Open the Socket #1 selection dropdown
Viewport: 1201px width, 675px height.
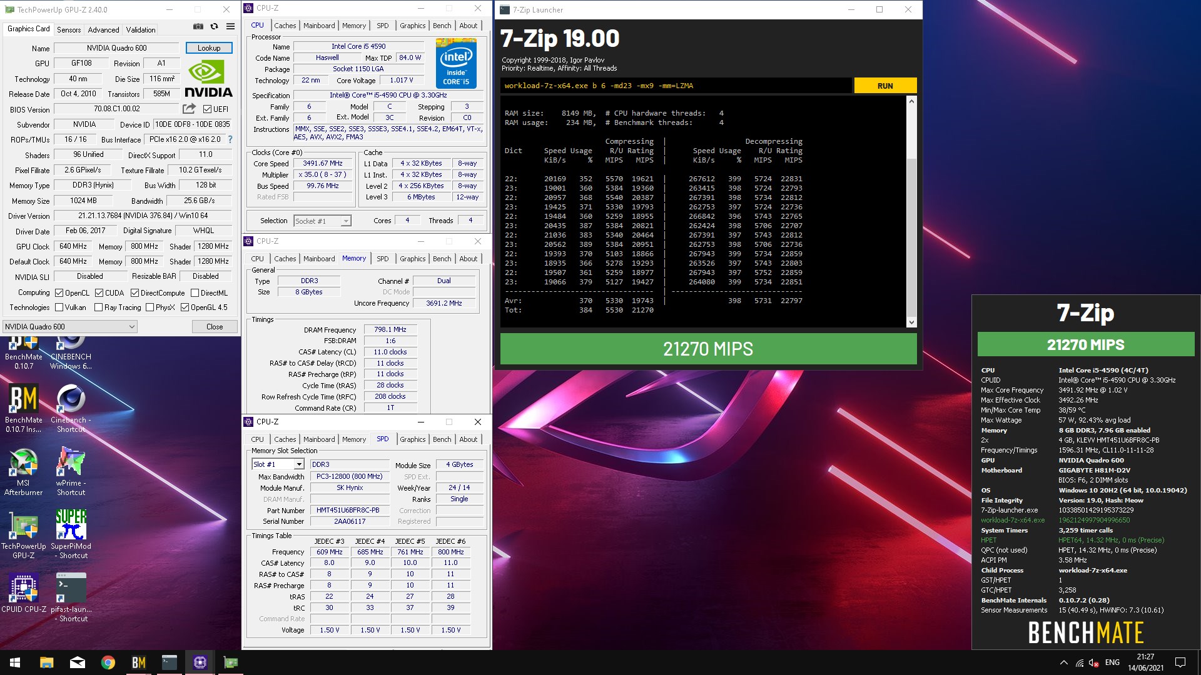pos(322,221)
